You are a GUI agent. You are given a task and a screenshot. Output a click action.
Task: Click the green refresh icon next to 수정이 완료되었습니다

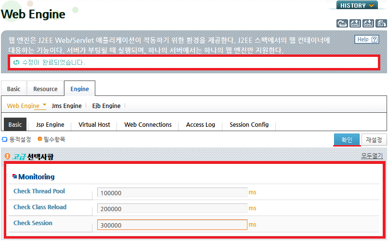pos(16,62)
